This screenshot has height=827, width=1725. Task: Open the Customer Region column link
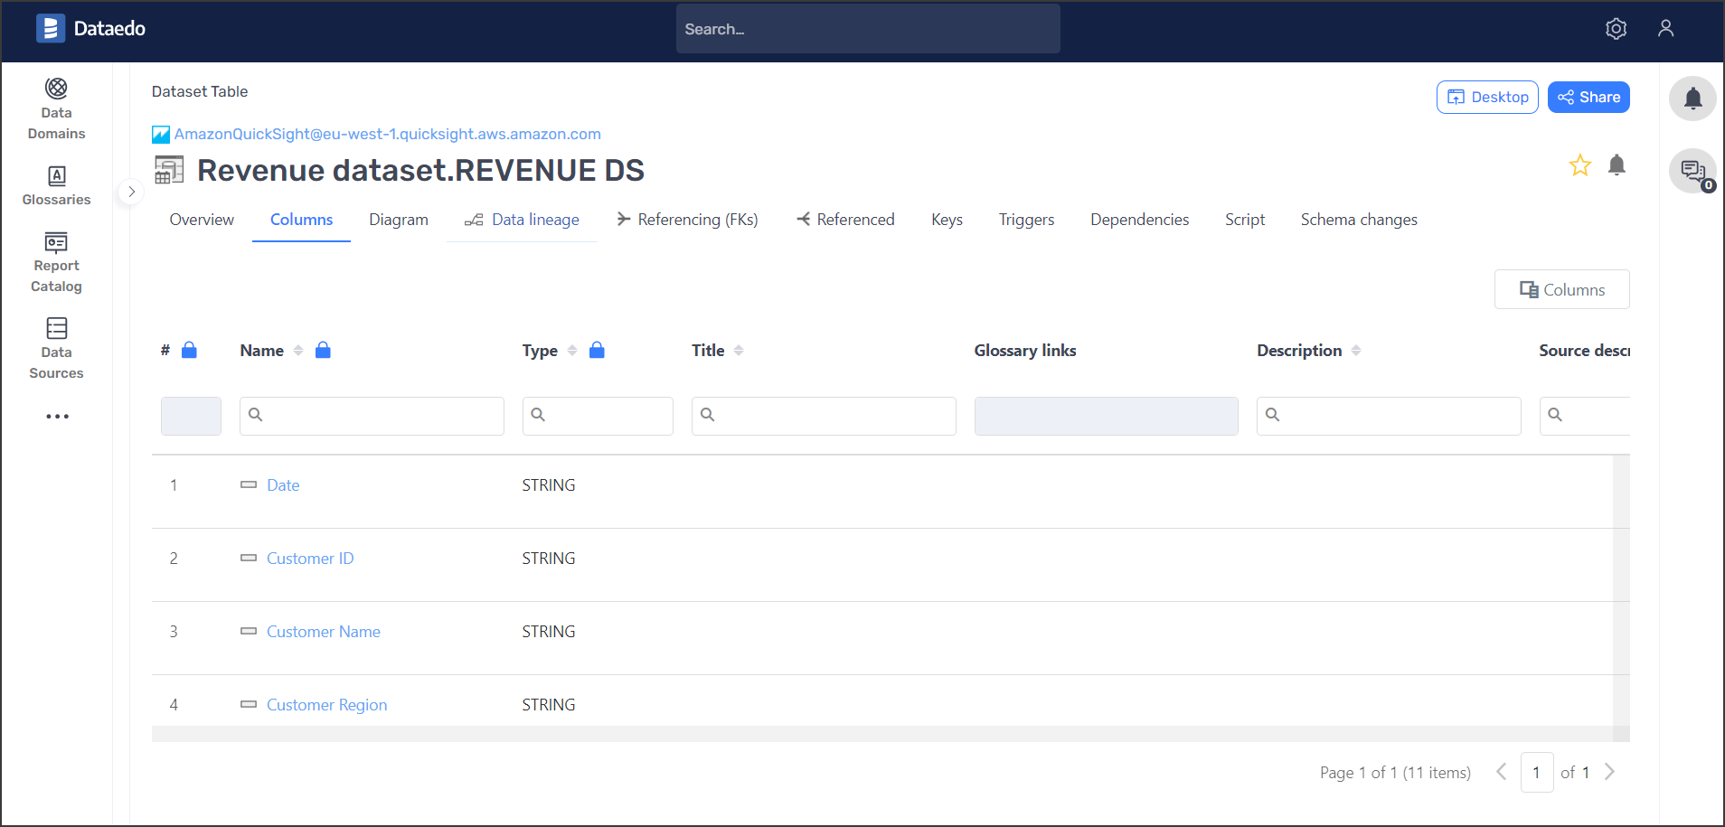click(326, 705)
